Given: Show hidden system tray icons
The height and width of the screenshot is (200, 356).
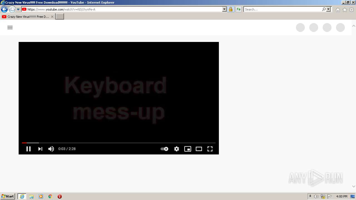Looking at the screenshot, I should click(310, 196).
